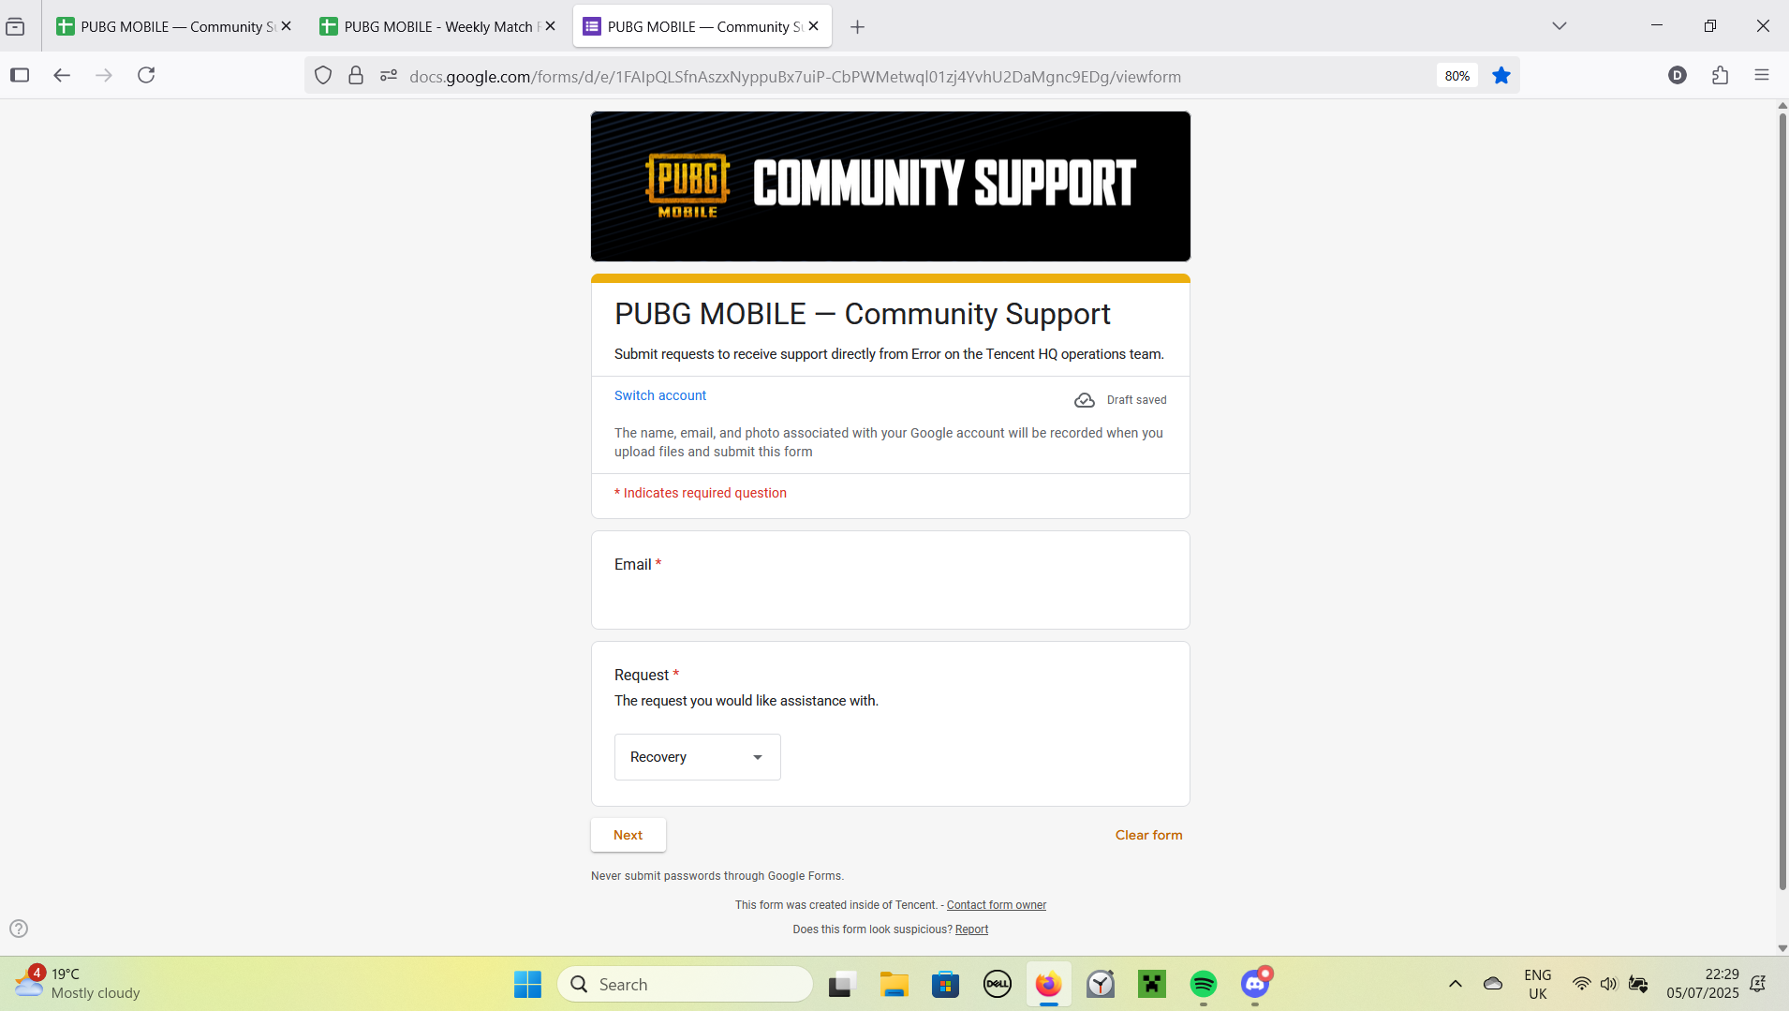Open the Request dropdown showing Recovery
This screenshot has height=1011, width=1789.
(698, 757)
